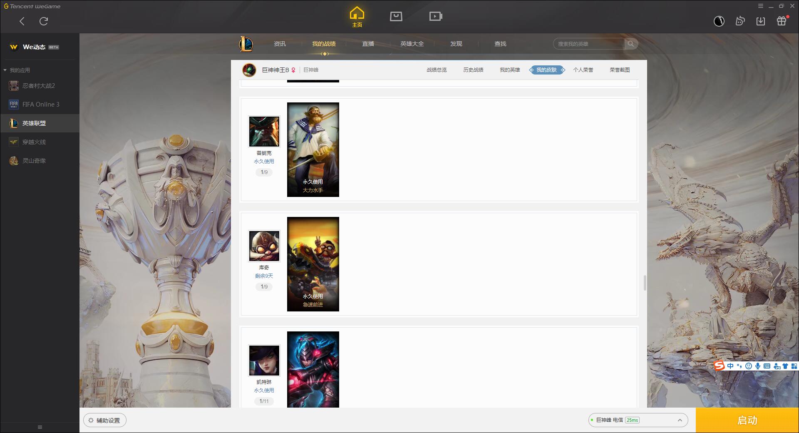Collapse the 我的应用 section

(17, 70)
